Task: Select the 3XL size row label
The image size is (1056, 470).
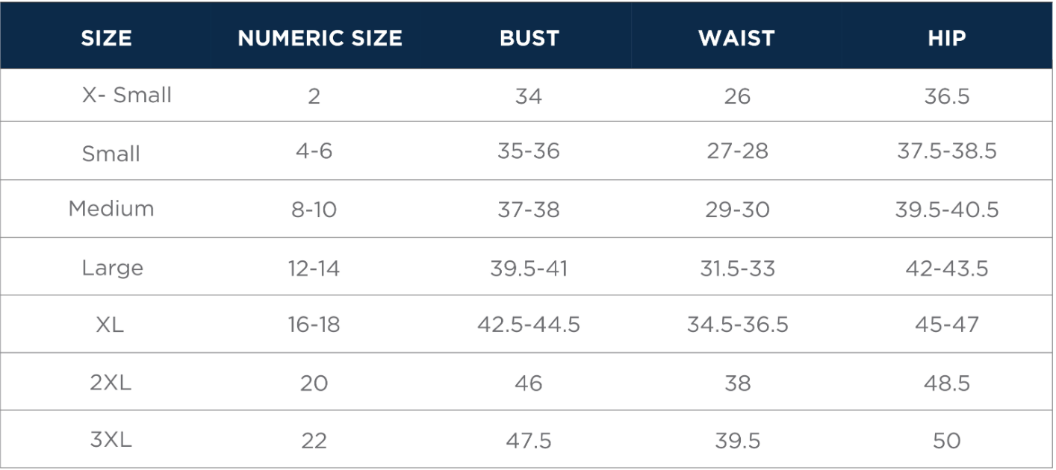Action: (111, 440)
